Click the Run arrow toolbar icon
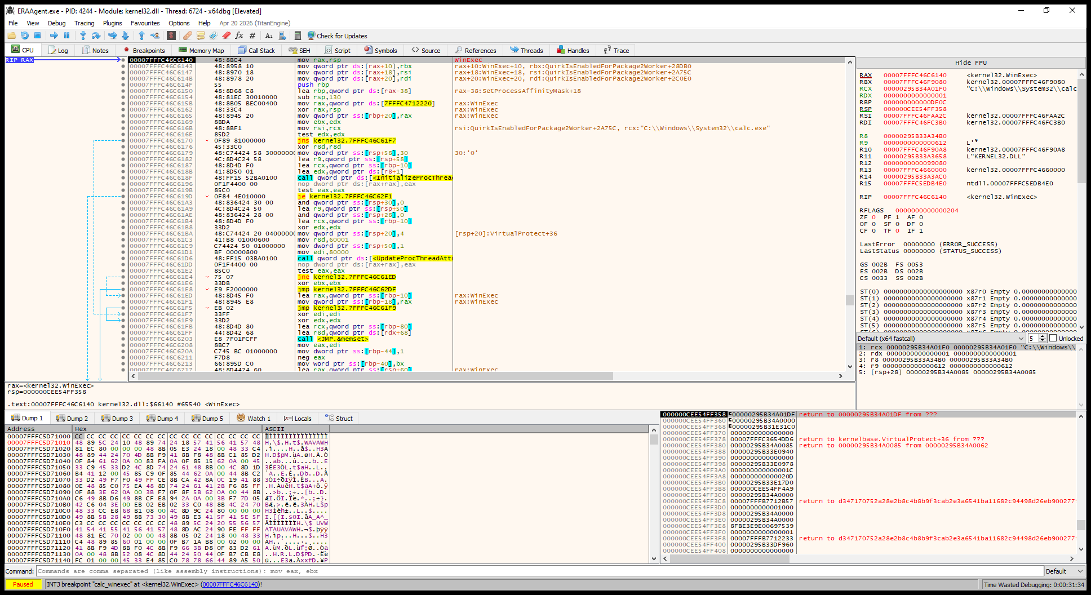 54,35
